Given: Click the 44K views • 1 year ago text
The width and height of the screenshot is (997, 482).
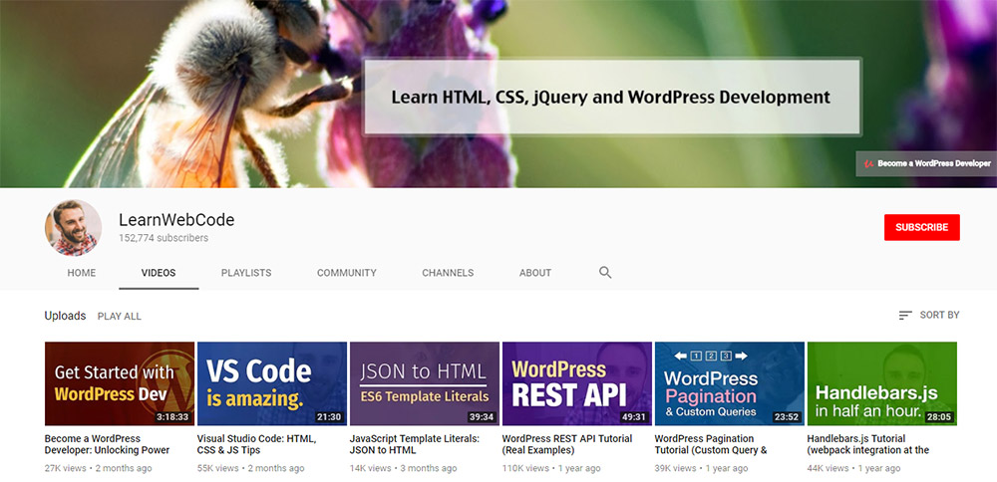Looking at the screenshot, I should pyautogui.click(x=854, y=468).
